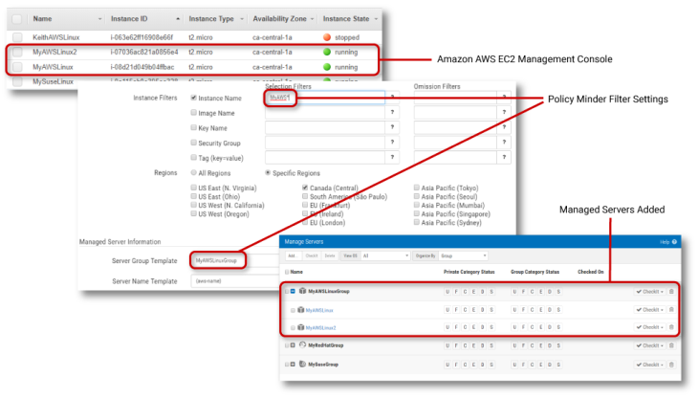Click the Red Hat icon of MyRedHatGroup

click(302, 344)
